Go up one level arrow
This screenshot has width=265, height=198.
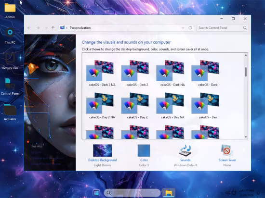(x=53, y=28)
